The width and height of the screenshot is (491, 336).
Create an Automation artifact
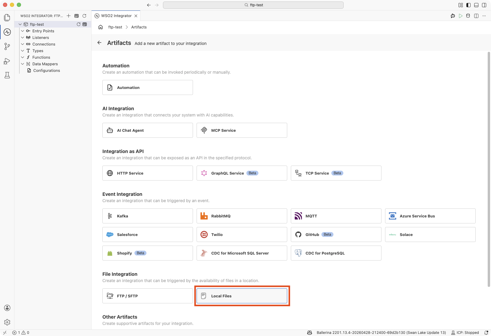(x=148, y=87)
